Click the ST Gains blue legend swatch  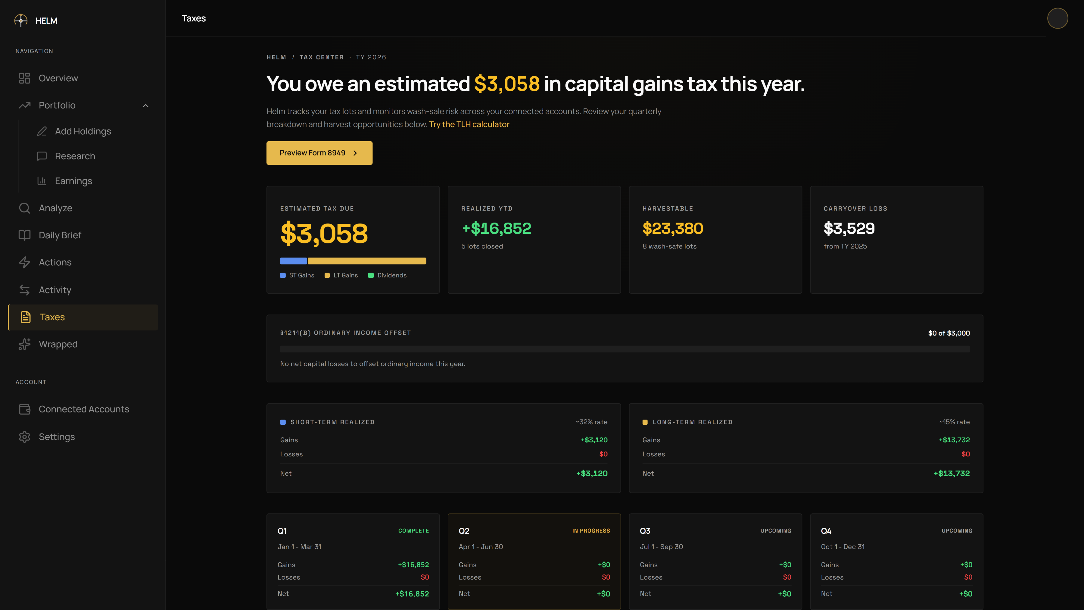click(x=283, y=275)
